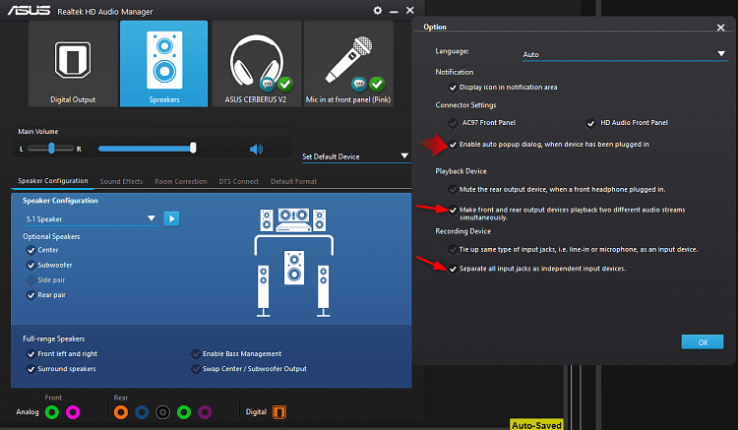The height and width of the screenshot is (430, 738).
Task: Click the rear blue analog jack
Action: 142,412
